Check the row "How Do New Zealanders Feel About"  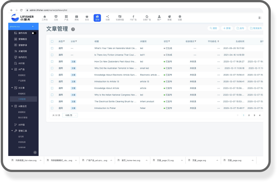point(52,61)
